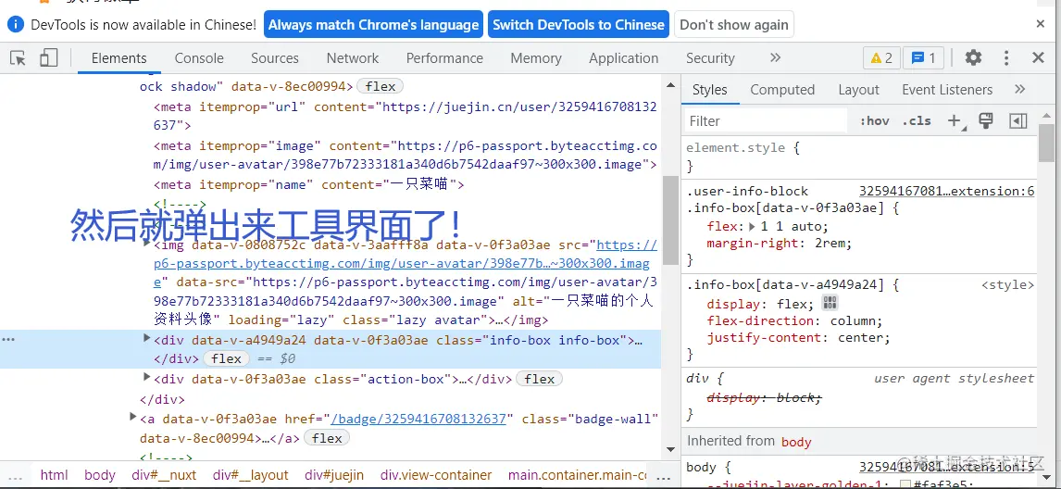The height and width of the screenshot is (489, 1061).
Task: Select the Layout sidebar tab
Action: click(x=858, y=90)
